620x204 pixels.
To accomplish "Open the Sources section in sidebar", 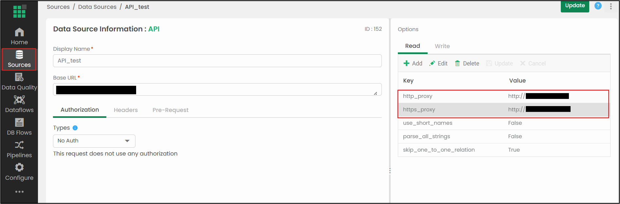I will [x=19, y=59].
